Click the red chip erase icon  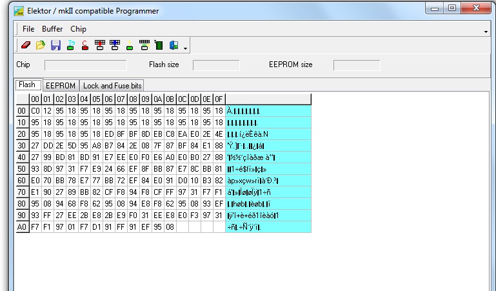point(85,45)
